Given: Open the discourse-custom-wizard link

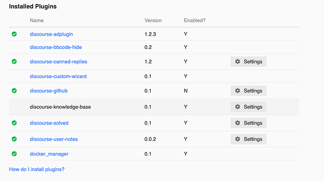Looking at the screenshot, I should tap(58, 76).
